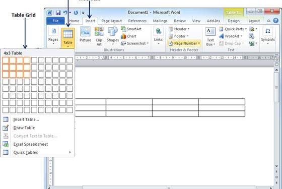Choose Insert Table... from the menu
282x189 pixels.
pyautogui.click(x=38, y=119)
